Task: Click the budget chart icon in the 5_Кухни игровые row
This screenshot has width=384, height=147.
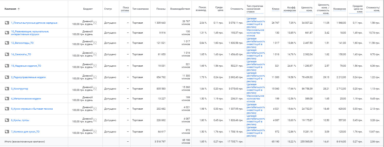Action: (95, 109)
